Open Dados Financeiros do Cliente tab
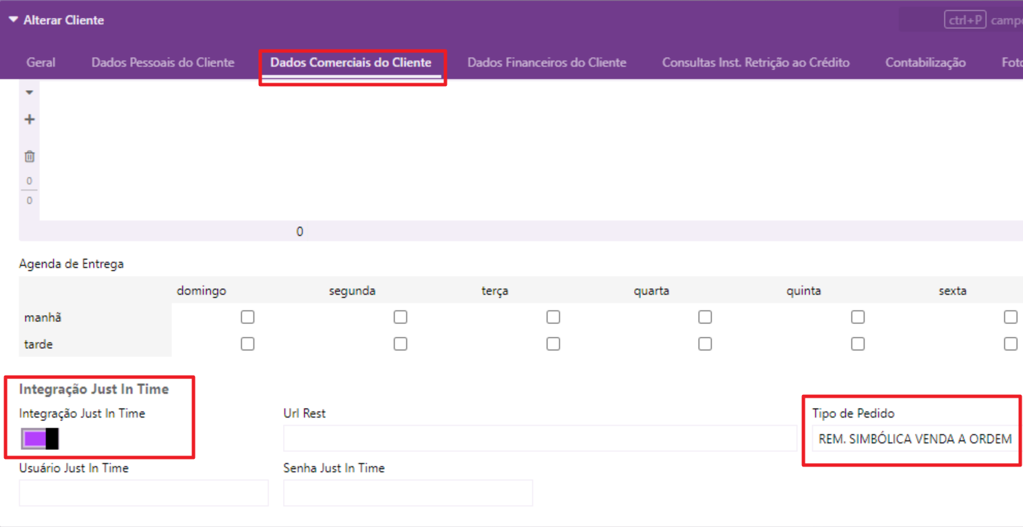The image size is (1023, 527). click(x=547, y=63)
